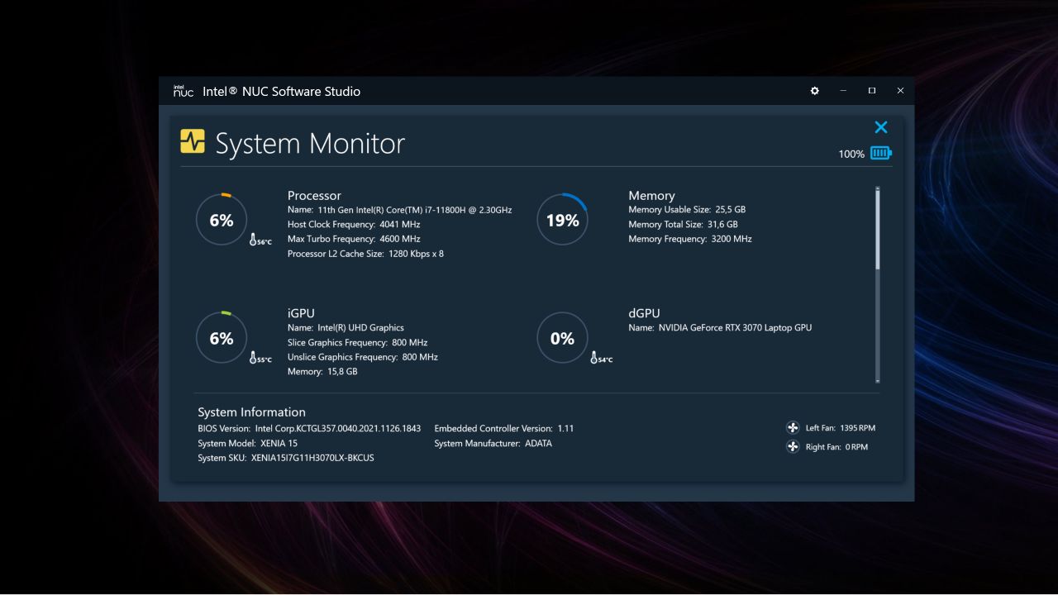Click Slice Graphics Frequency 800 MHz
Screen dimensions: 1058x595
coord(357,342)
